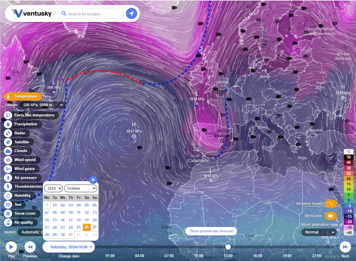The width and height of the screenshot is (356, 261).
Task: Select the Wind gusts layer
Action: pos(24,169)
